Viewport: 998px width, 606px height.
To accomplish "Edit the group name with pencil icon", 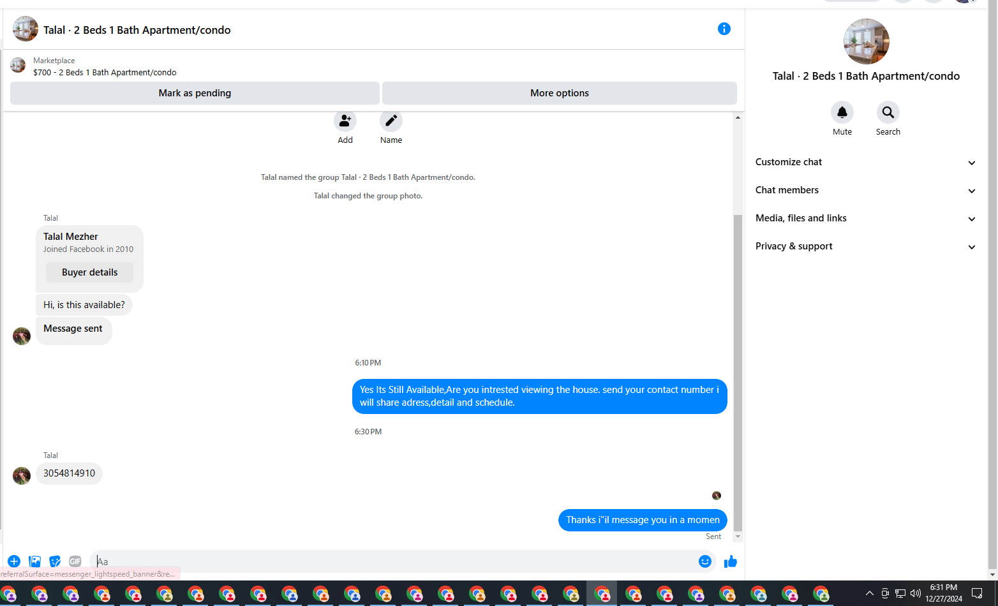I will (x=391, y=121).
